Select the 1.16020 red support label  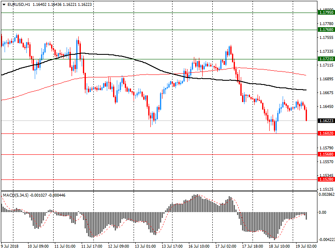tap(326, 133)
